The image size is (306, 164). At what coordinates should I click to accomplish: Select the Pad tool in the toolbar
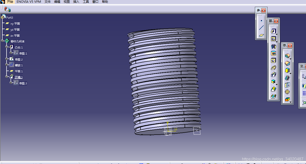(x=273, y=31)
